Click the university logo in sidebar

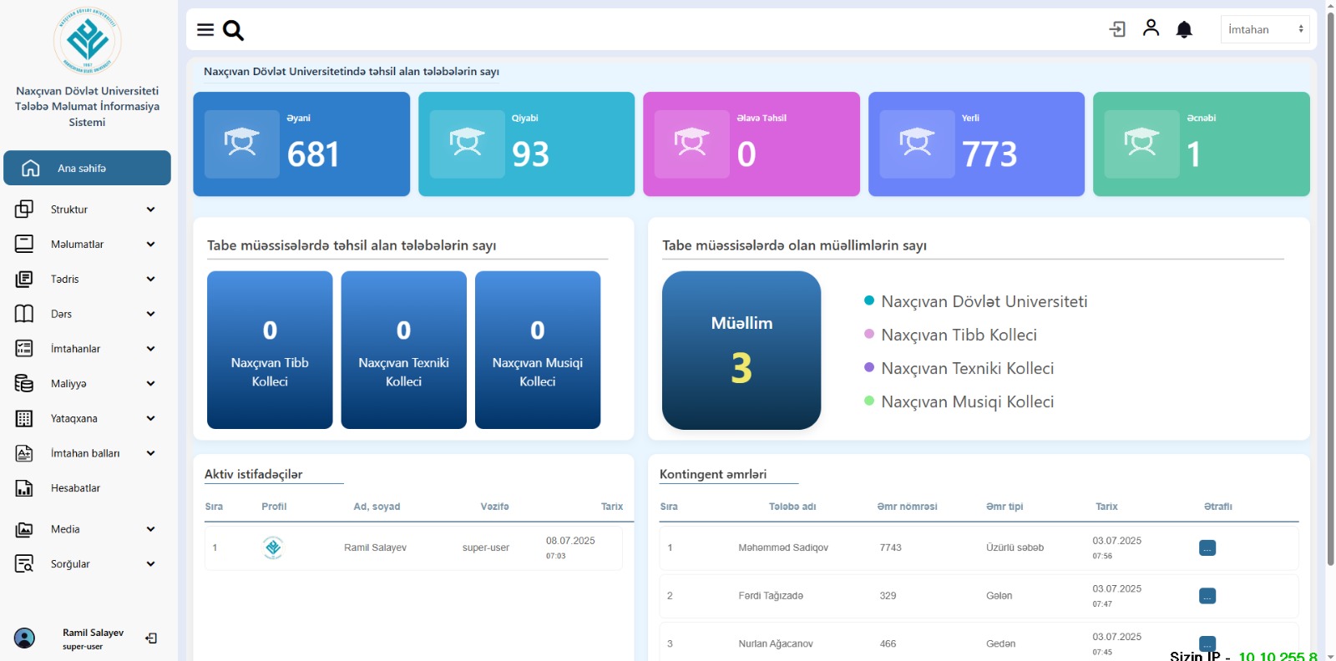click(x=88, y=41)
